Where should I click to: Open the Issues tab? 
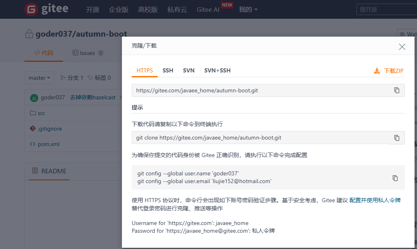[88, 53]
